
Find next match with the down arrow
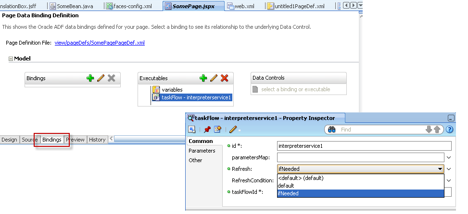pyautogui.click(x=429, y=130)
